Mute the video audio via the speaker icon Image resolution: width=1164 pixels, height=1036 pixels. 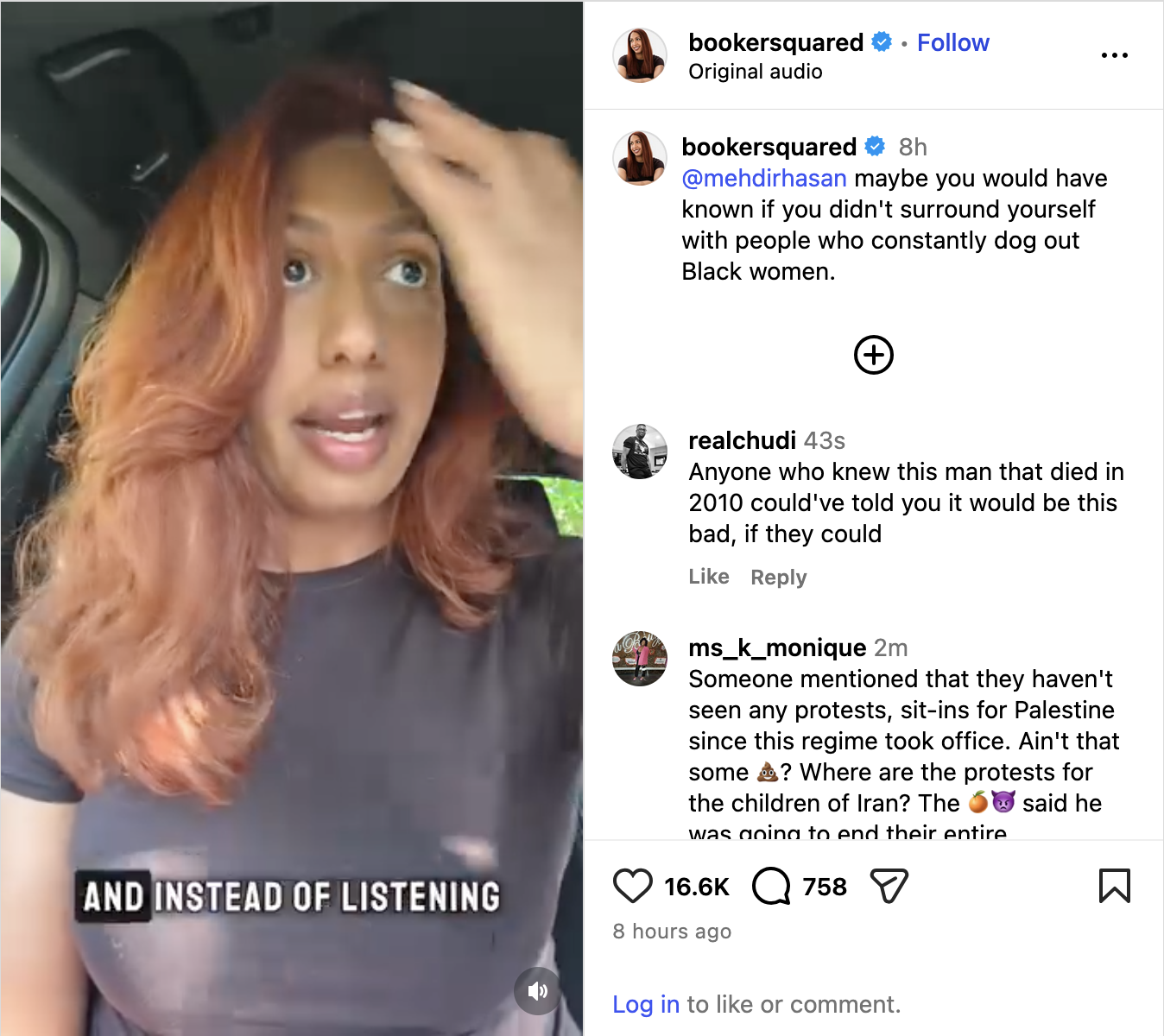click(x=538, y=991)
